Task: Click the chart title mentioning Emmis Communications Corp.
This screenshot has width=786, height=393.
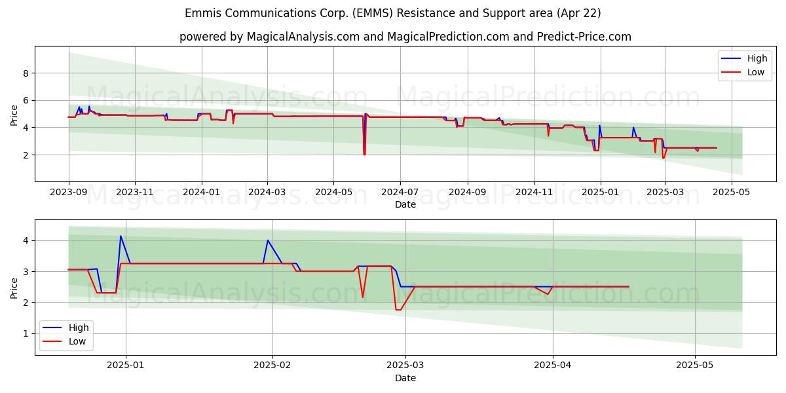Action: pyautogui.click(x=392, y=13)
